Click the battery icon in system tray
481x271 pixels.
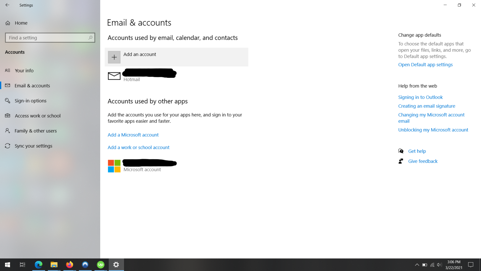point(425,265)
